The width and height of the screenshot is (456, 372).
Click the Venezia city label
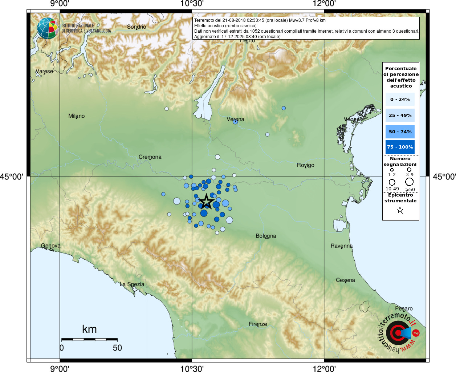click(354, 119)
